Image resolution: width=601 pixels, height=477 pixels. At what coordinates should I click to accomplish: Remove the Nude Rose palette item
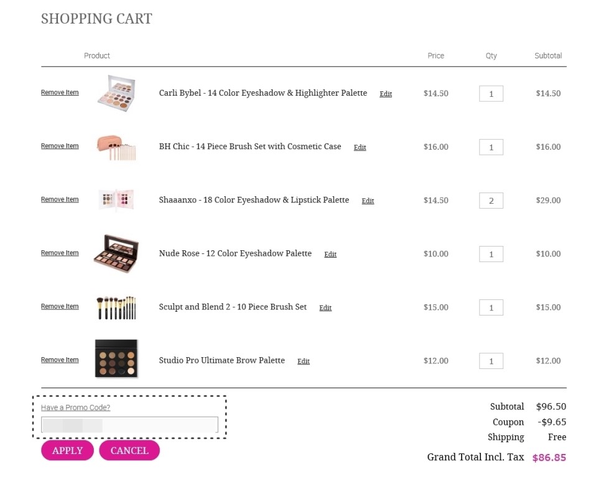[x=60, y=253]
